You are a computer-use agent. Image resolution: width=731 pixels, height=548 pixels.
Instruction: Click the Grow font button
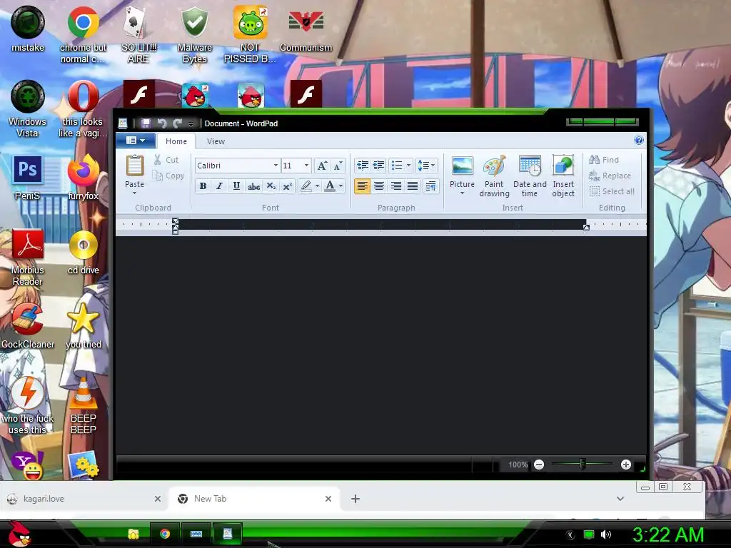pos(322,166)
